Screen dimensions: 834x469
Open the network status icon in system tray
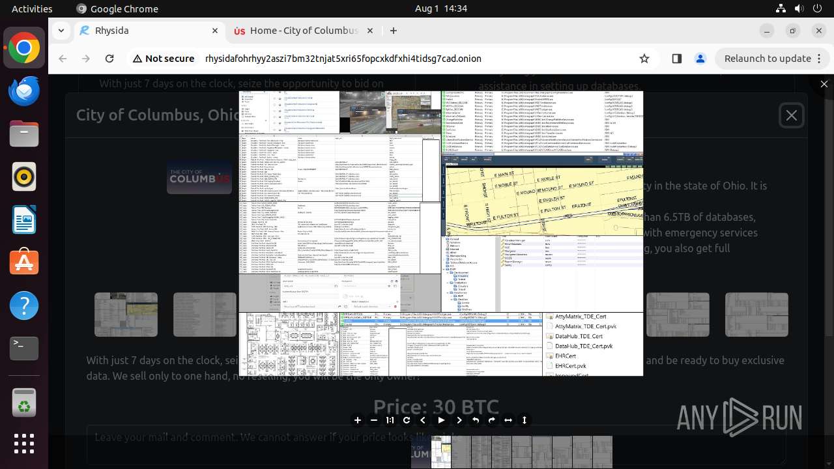pos(781,8)
